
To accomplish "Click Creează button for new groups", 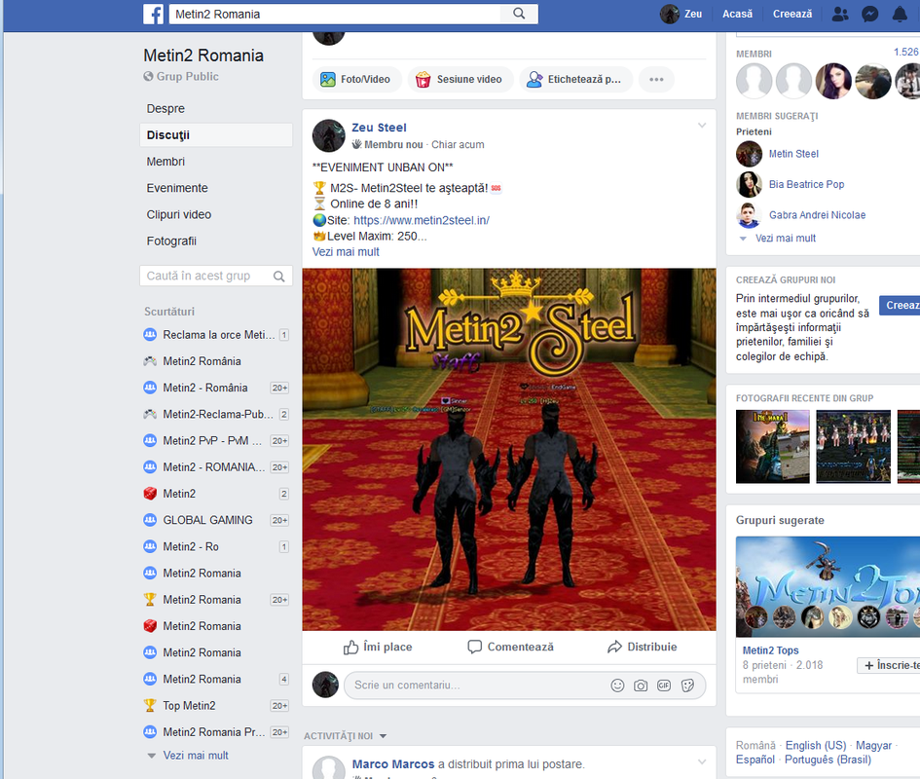I will pos(900,305).
